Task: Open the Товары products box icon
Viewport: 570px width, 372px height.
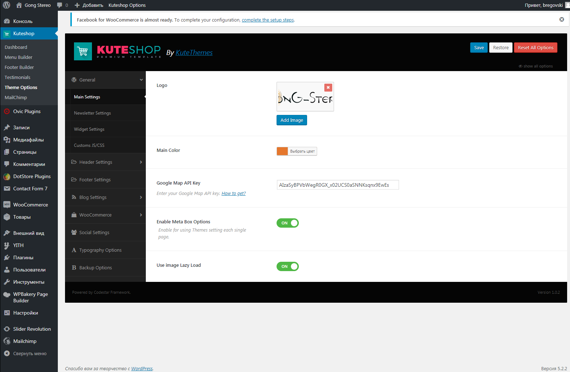Action: (x=7, y=217)
